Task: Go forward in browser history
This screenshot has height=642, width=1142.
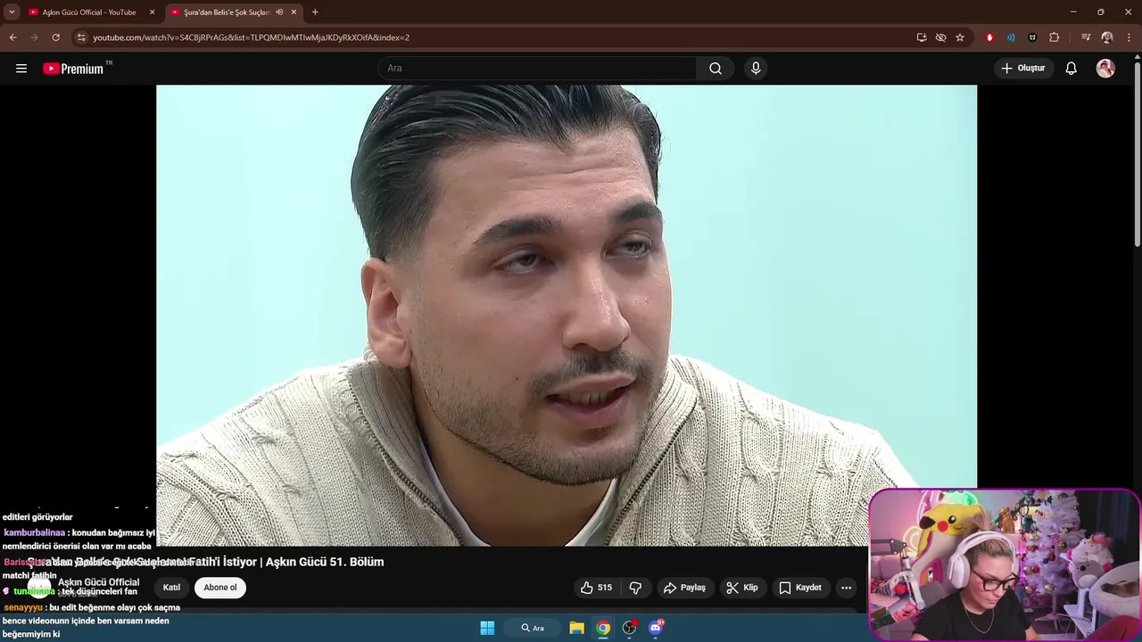Action: pos(34,37)
